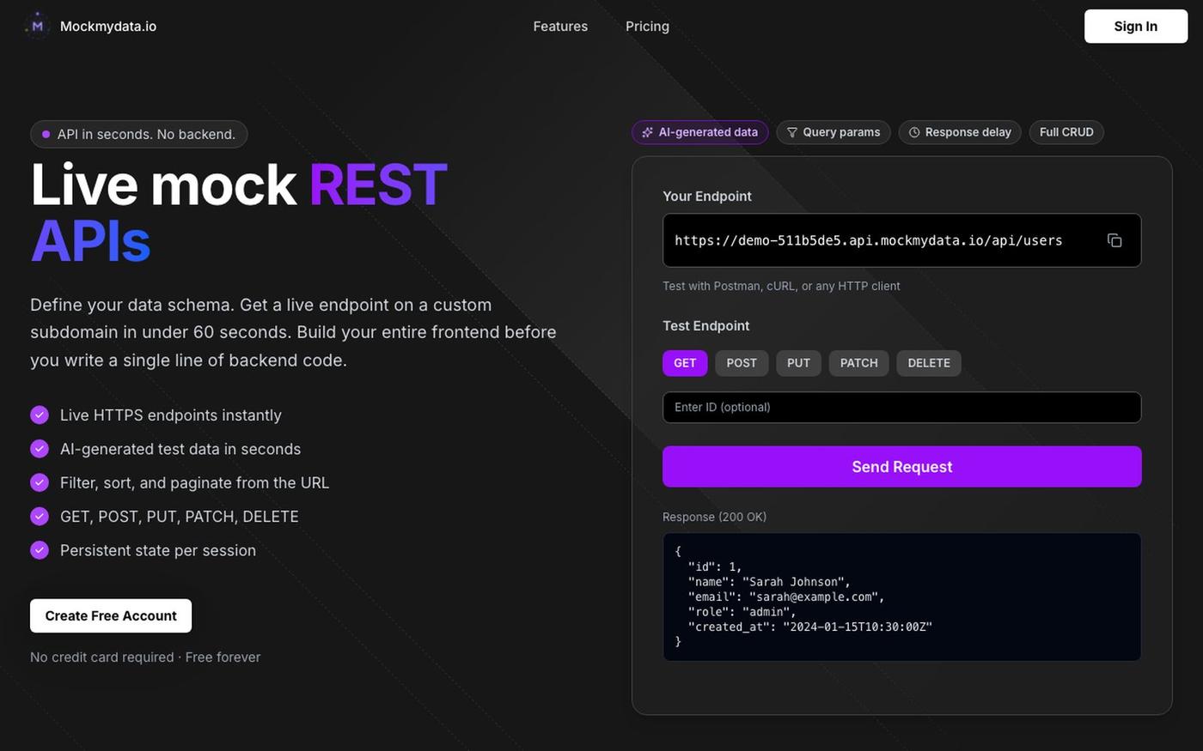Image resolution: width=1203 pixels, height=751 pixels.
Task: Click 'No credit card required · Free forever' text
Action: (145, 657)
